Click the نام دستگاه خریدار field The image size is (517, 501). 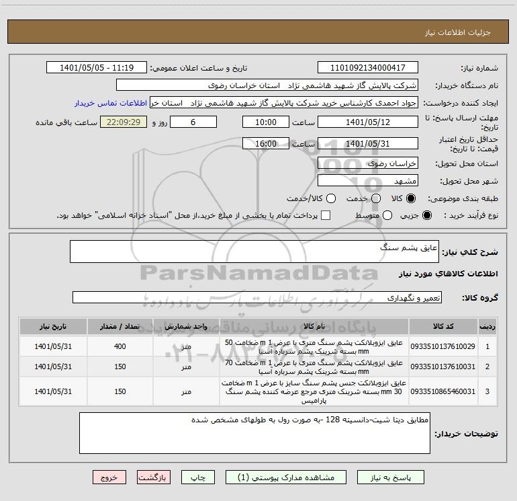click(x=267, y=85)
